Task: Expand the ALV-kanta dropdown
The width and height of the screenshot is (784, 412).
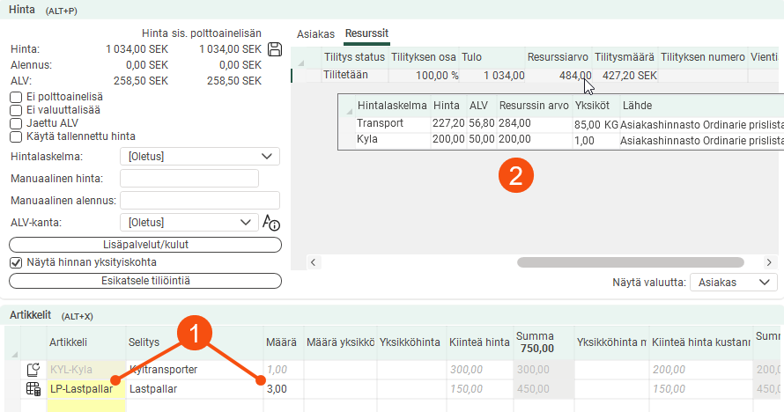Action: tap(189, 223)
